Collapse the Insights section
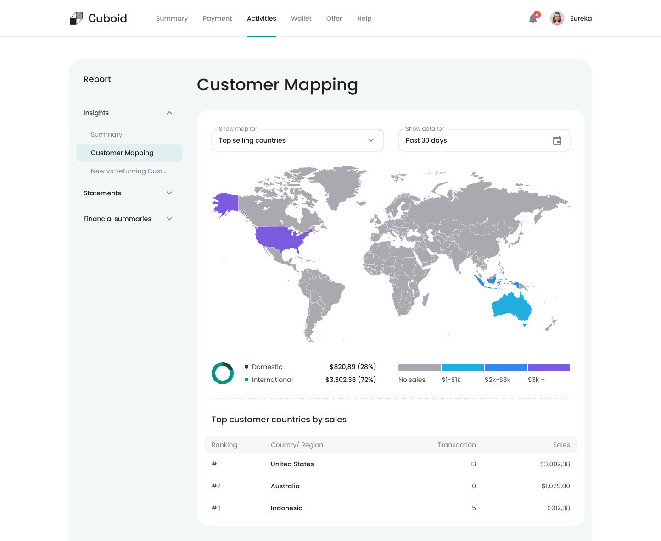The height and width of the screenshot is (541, 661). (x=169, y=113)
